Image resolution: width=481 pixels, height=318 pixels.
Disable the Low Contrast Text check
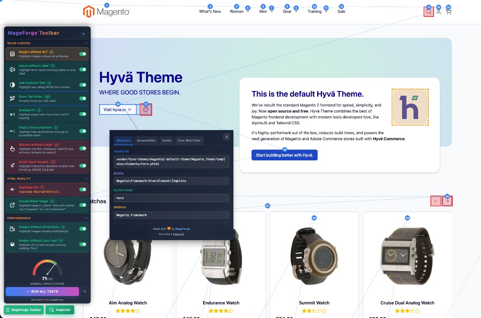(x=83, y=85)
